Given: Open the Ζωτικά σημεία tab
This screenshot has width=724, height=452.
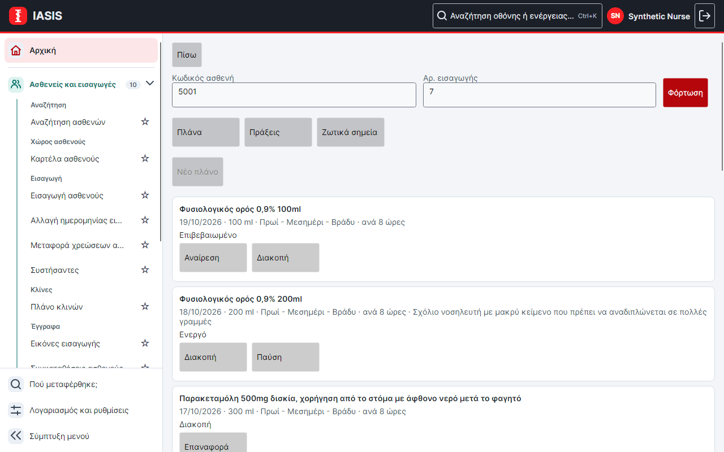Looking at the screenshot, I should [x=351, y=132].
